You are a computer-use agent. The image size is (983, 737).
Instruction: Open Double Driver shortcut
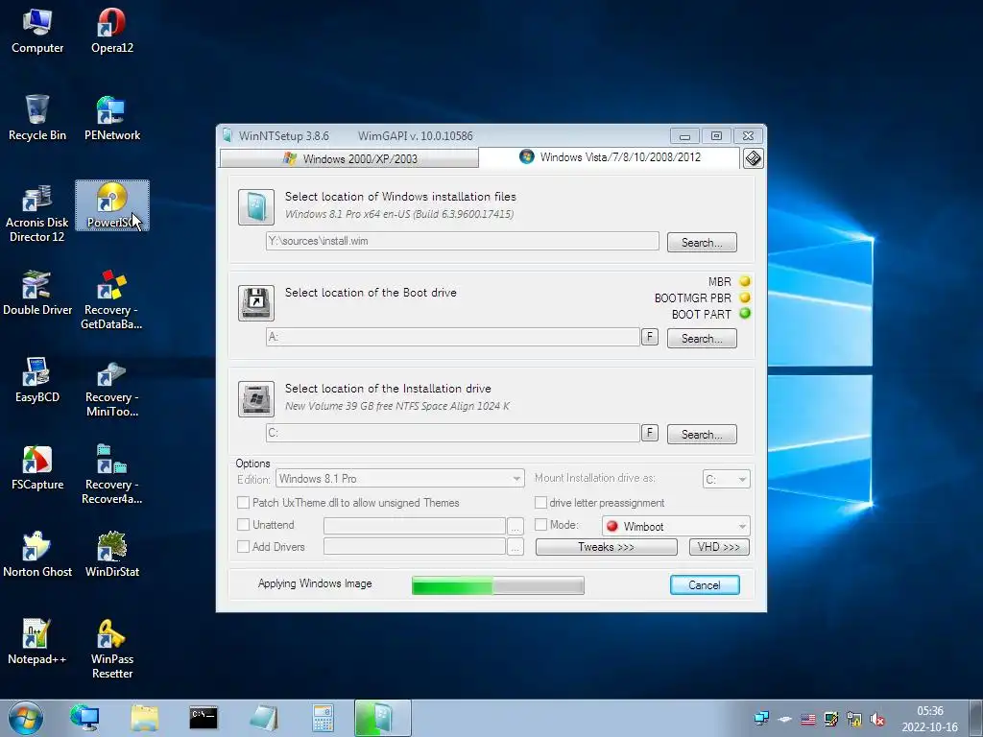click(x=37, y=293)
